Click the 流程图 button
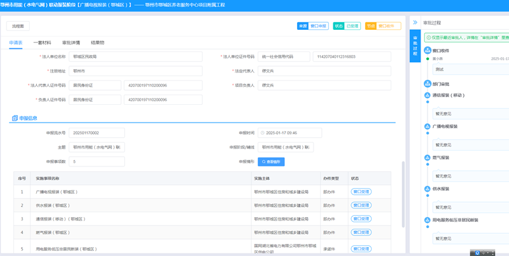The height and width of the screenshot is (256, 509). (x=18, y=27)
